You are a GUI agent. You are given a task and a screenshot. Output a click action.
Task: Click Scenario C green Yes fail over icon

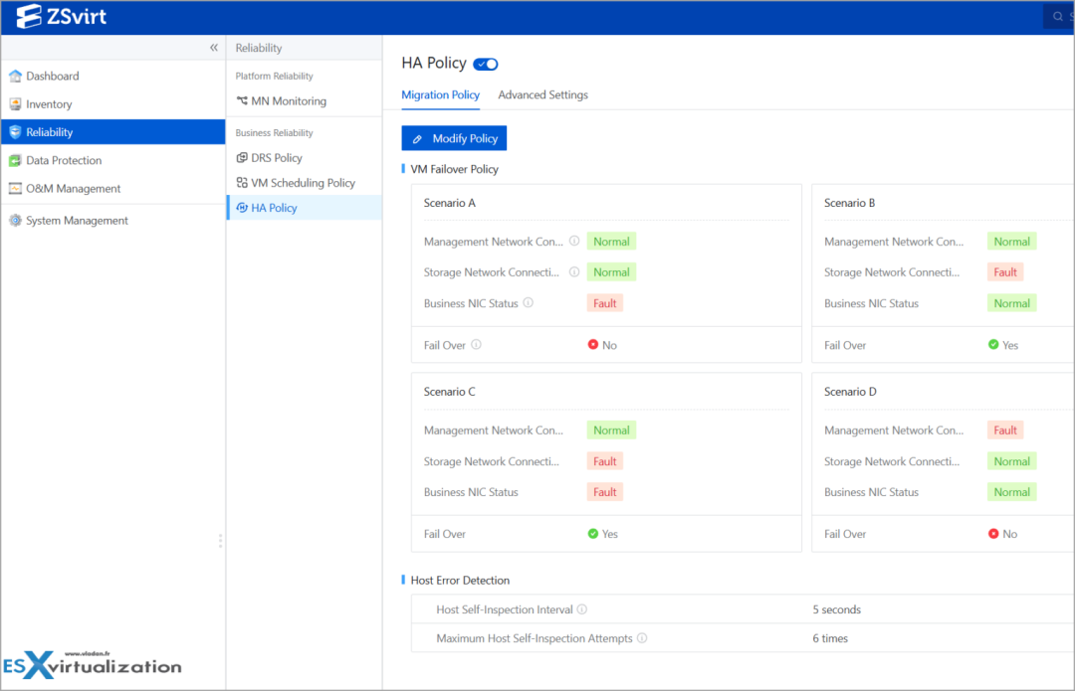593,534
